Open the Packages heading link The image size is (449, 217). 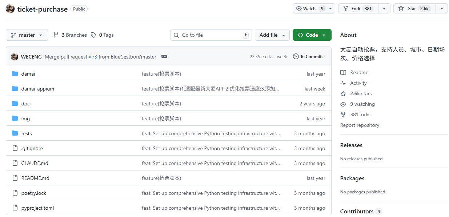352,178
